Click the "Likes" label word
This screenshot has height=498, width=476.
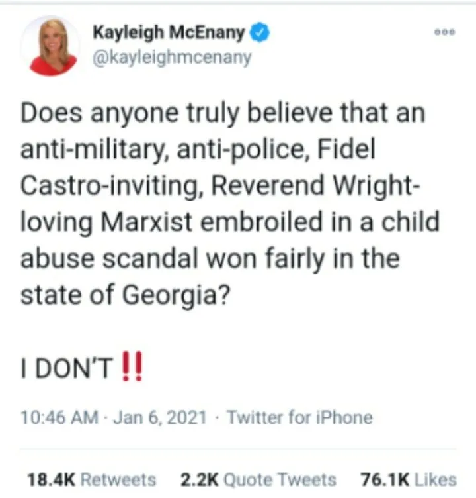(436, 479)
